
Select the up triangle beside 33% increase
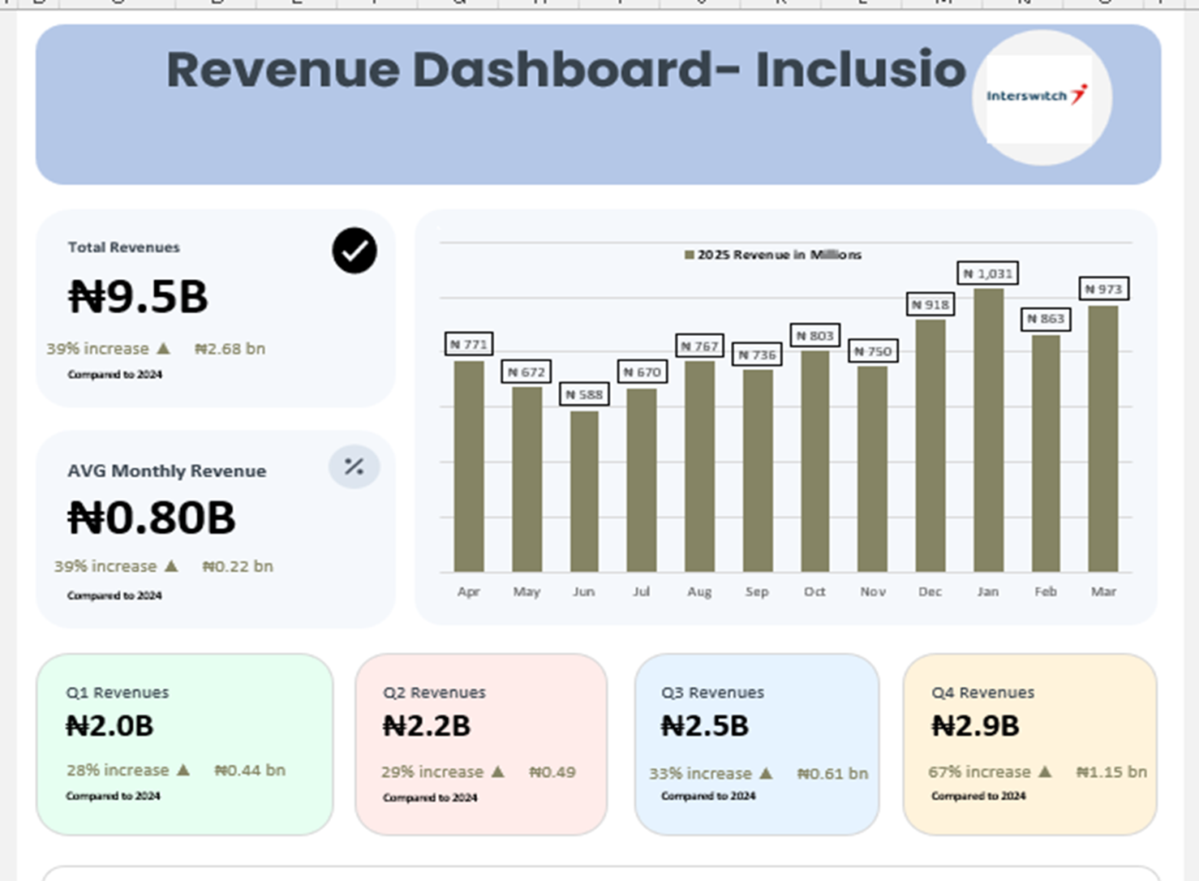pyautogui.click(x=766, y=773)
